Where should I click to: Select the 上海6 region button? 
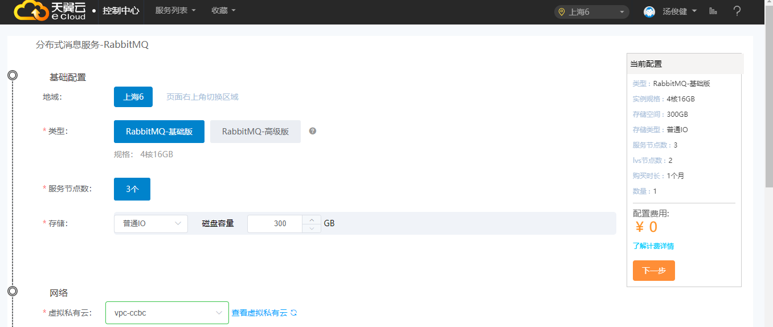point(133,97)
